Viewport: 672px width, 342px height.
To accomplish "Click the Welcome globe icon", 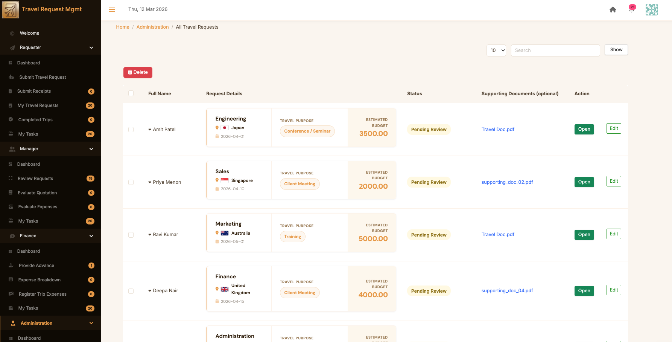I will point(12,33).
